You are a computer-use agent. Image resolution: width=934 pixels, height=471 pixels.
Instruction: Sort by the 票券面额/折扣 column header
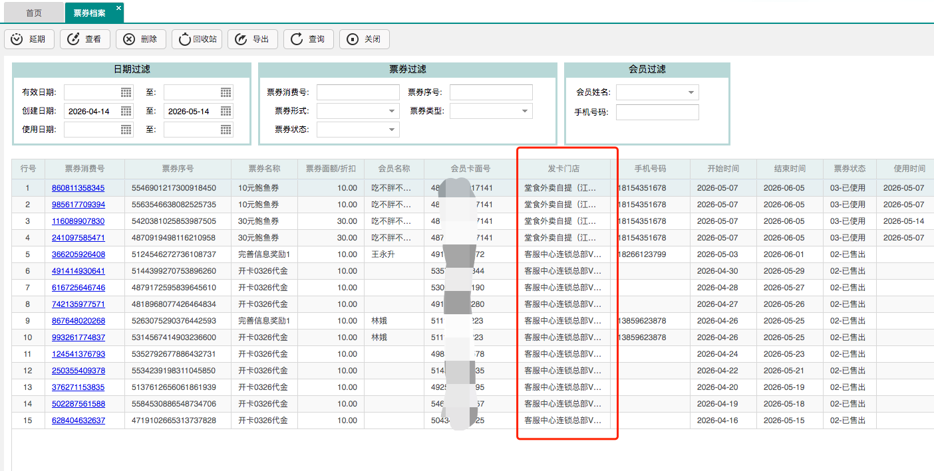(x=331, y=169)
